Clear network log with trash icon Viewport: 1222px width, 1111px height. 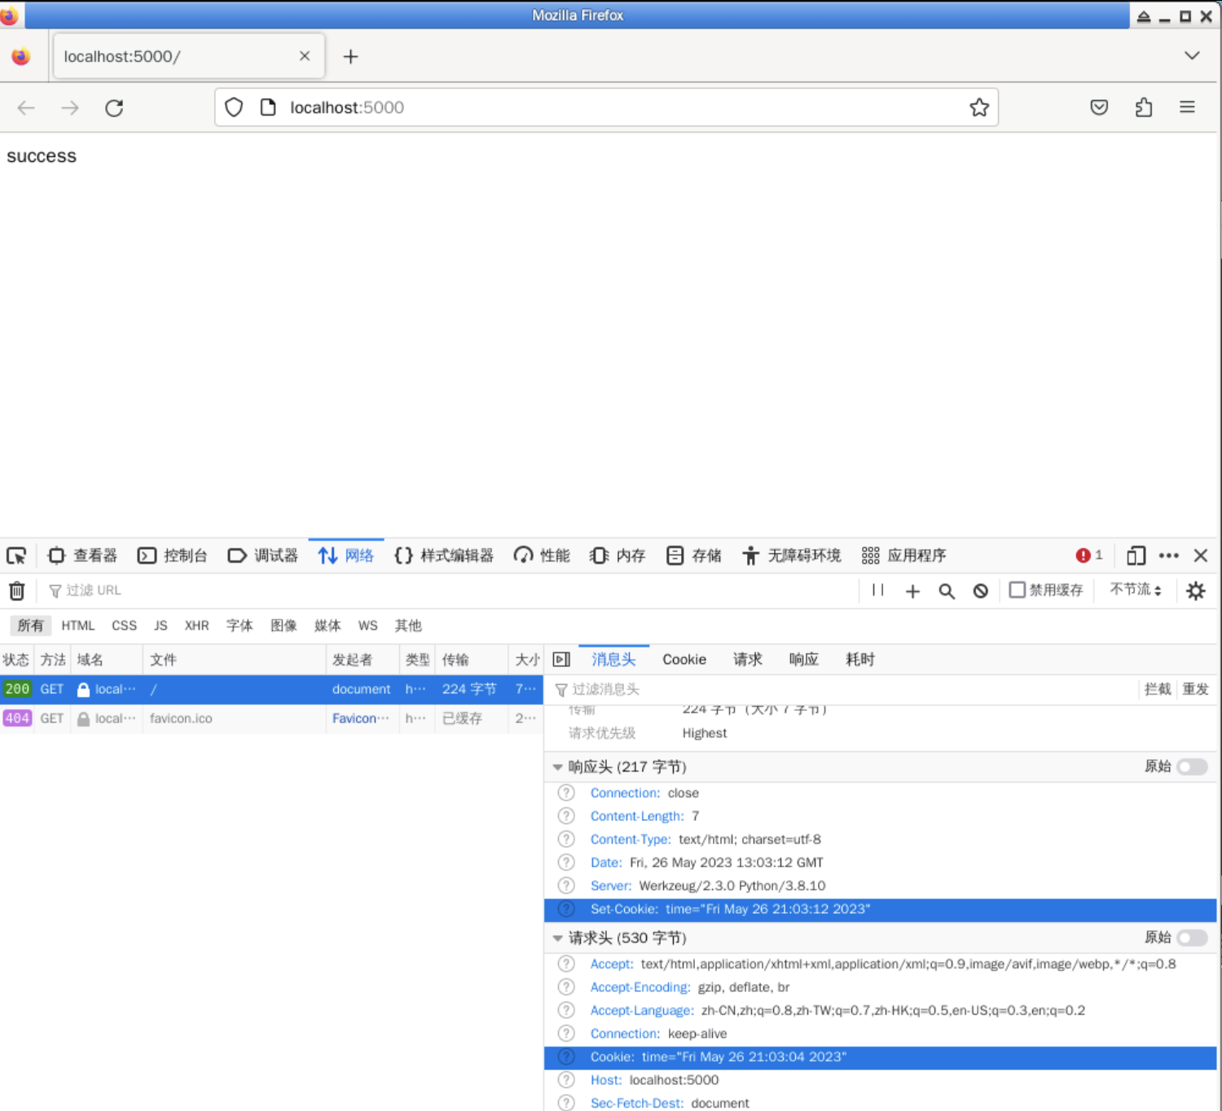[17, 591]
